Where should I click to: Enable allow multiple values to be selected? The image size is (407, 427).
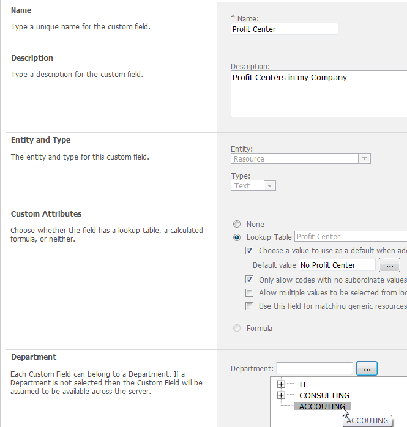250,293
